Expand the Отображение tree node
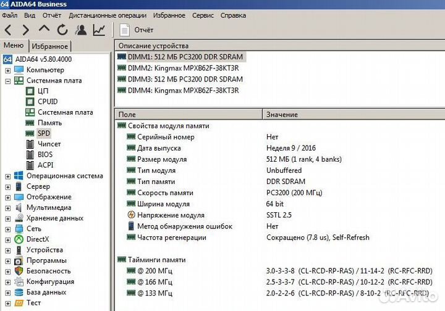Viewport: 445px width, 311px height. coord(8,197)
